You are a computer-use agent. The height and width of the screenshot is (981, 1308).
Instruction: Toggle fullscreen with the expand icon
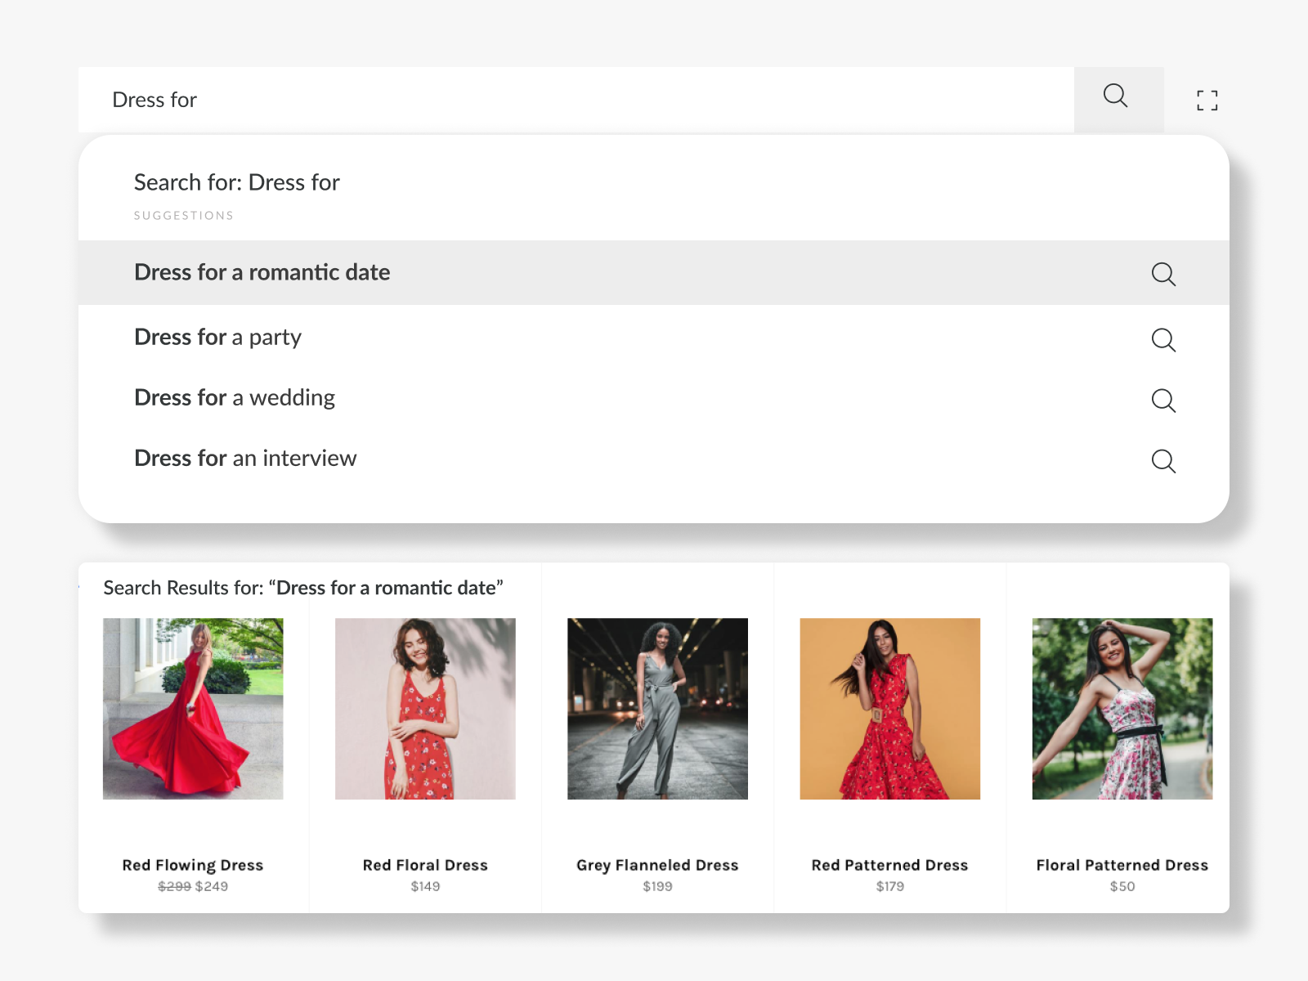[x=1207, y=101]
